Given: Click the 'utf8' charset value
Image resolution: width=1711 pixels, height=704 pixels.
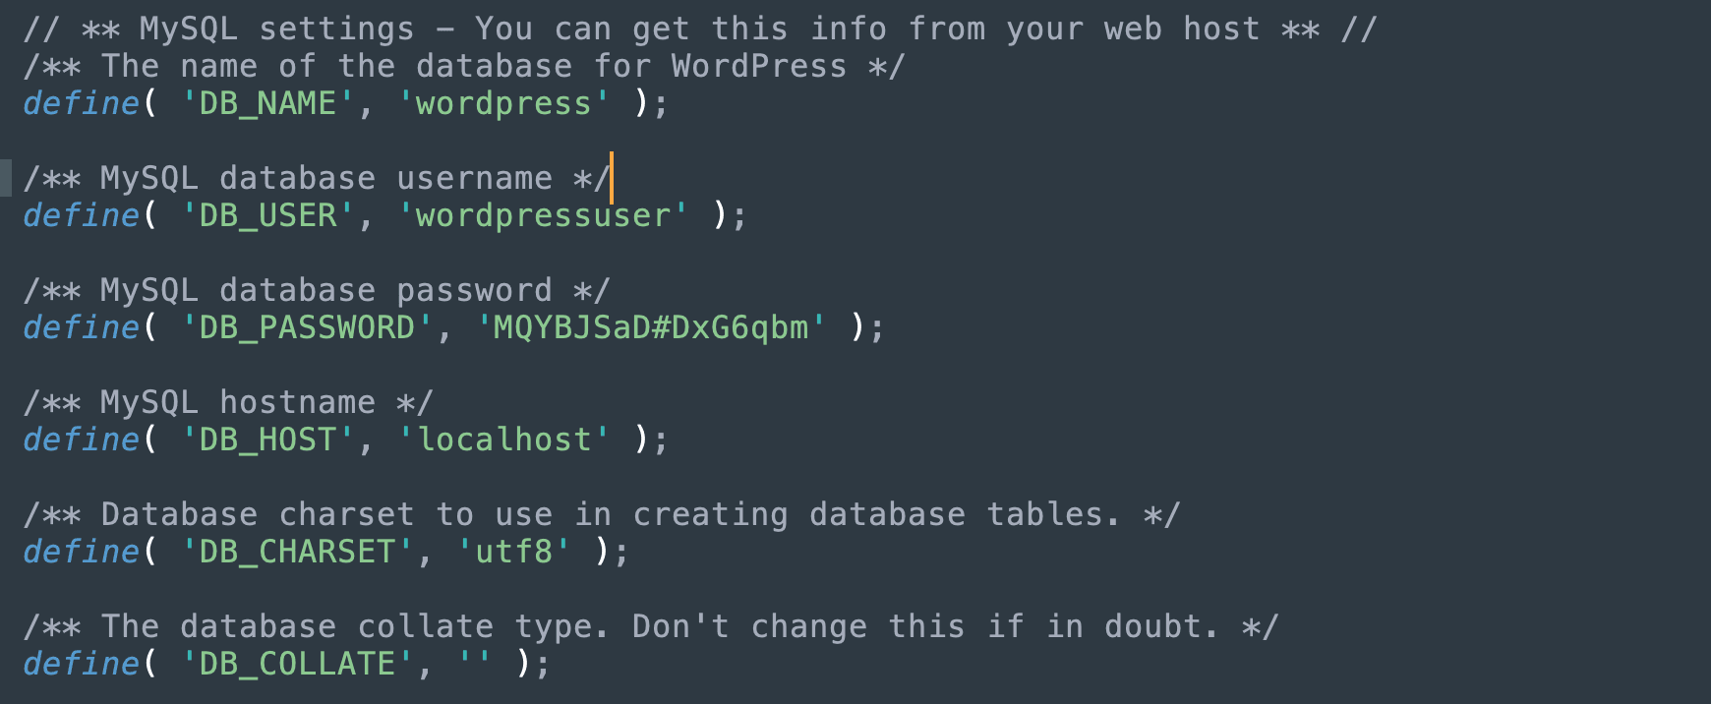Looking at the screenshot, I should (x=513, y=552).
